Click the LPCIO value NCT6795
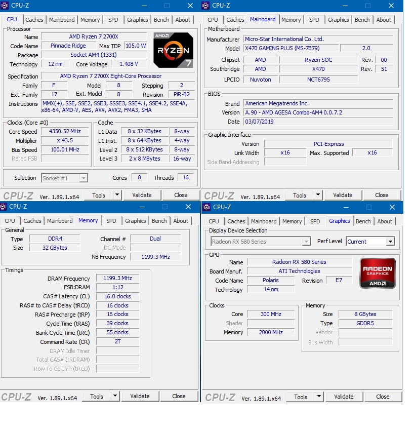Screen dimensions: 414x429 [318, 80]
